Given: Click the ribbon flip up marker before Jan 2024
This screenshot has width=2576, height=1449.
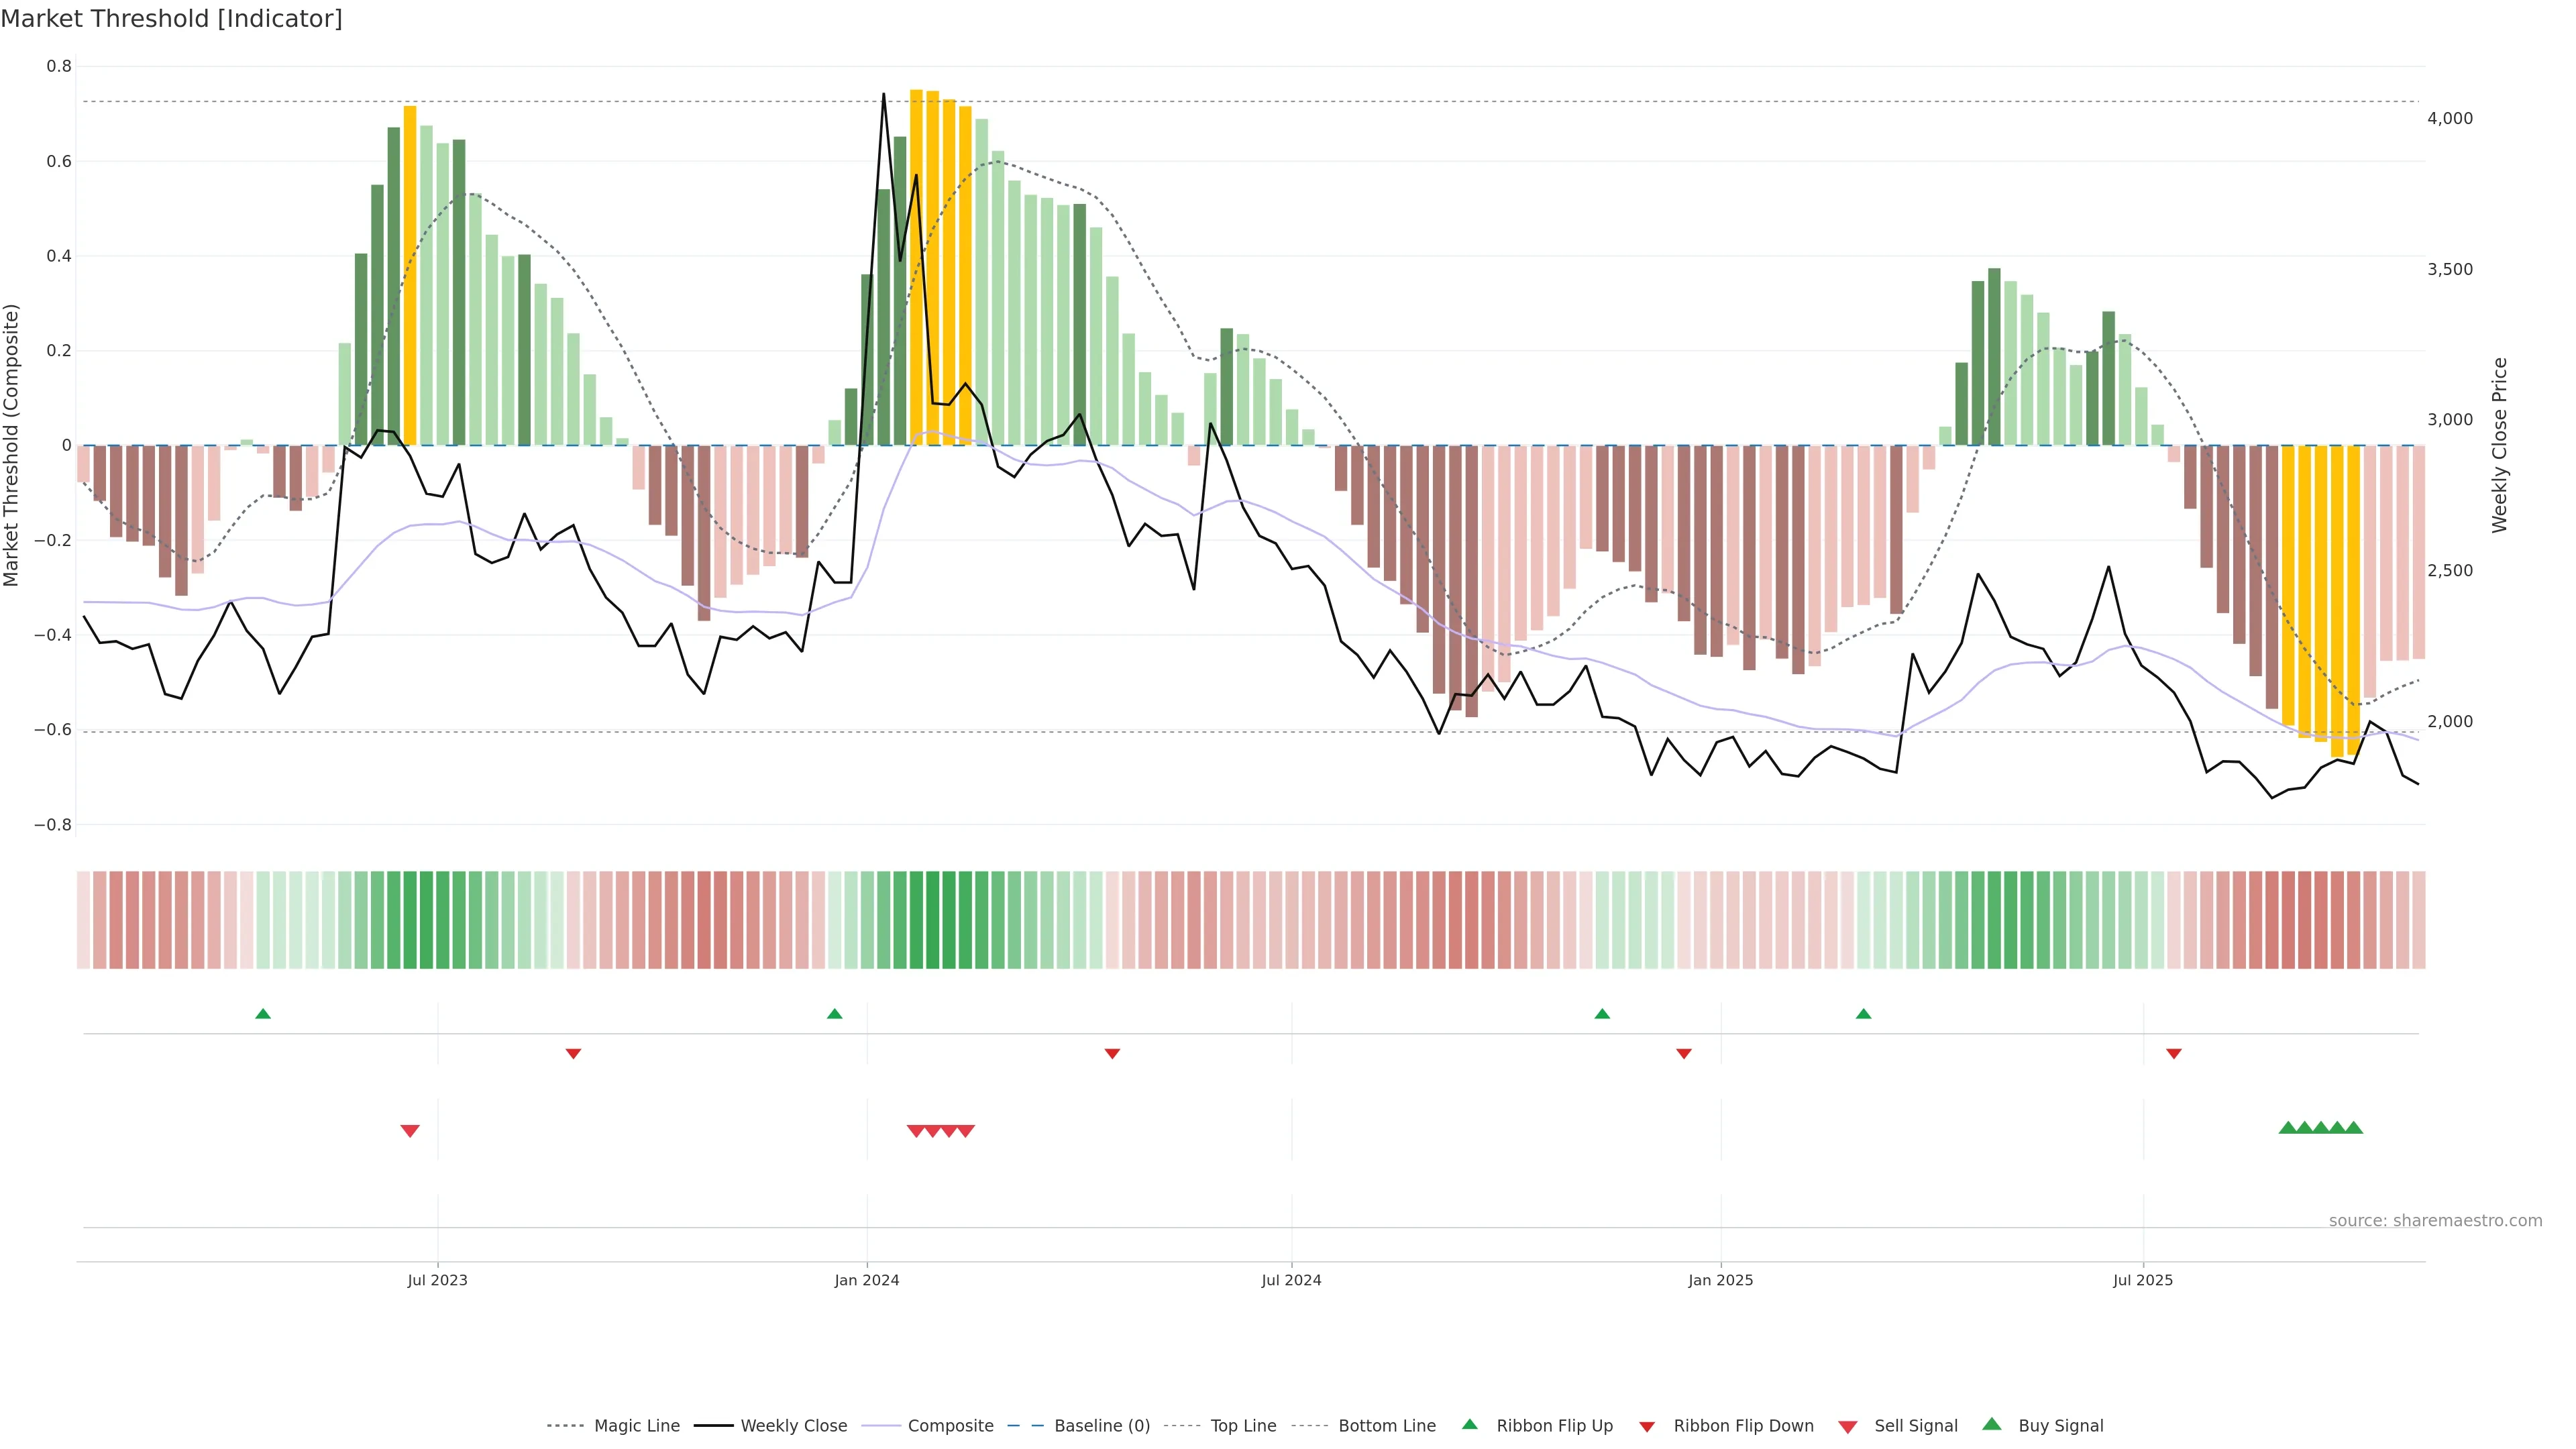Looking at the screenshot, I should 835,1014.
